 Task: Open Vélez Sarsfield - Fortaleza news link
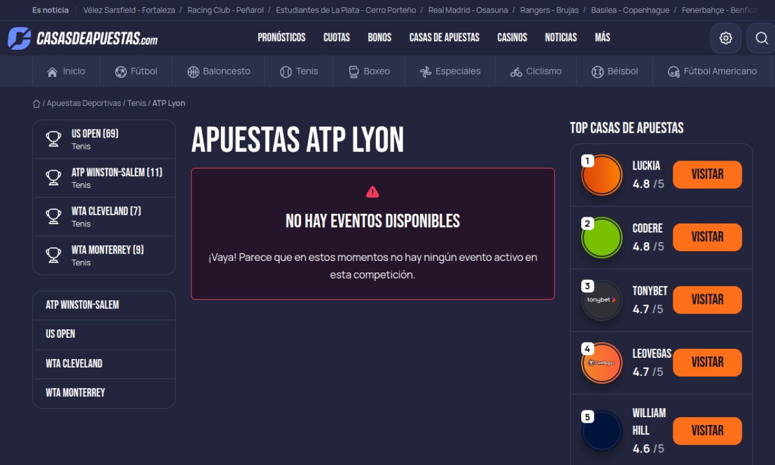(129, 10)
